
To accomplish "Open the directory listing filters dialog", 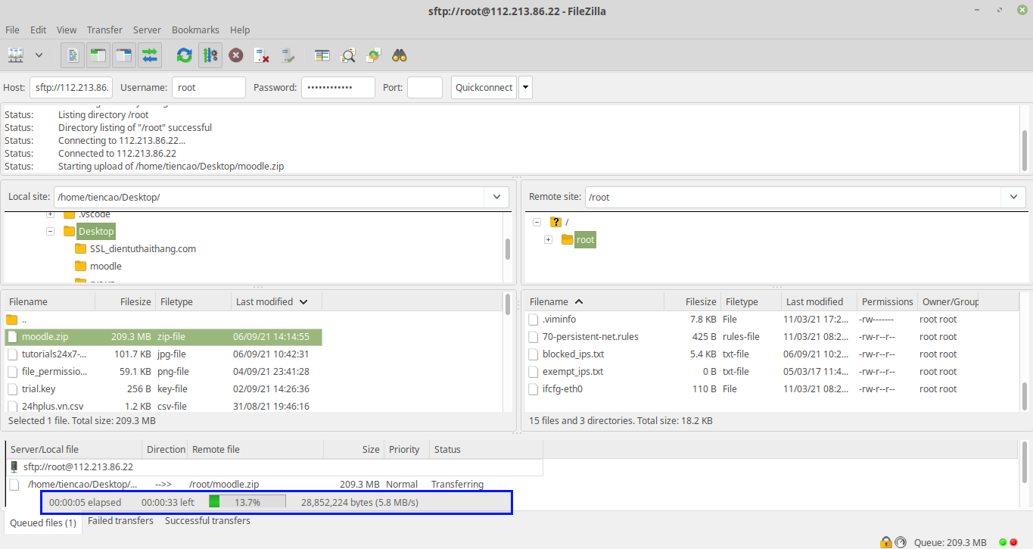I will click(x=322, y=55).
